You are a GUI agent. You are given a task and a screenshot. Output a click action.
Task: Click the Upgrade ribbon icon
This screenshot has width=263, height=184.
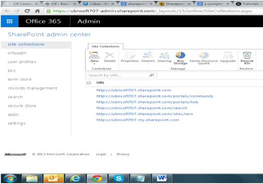(228, 55)
